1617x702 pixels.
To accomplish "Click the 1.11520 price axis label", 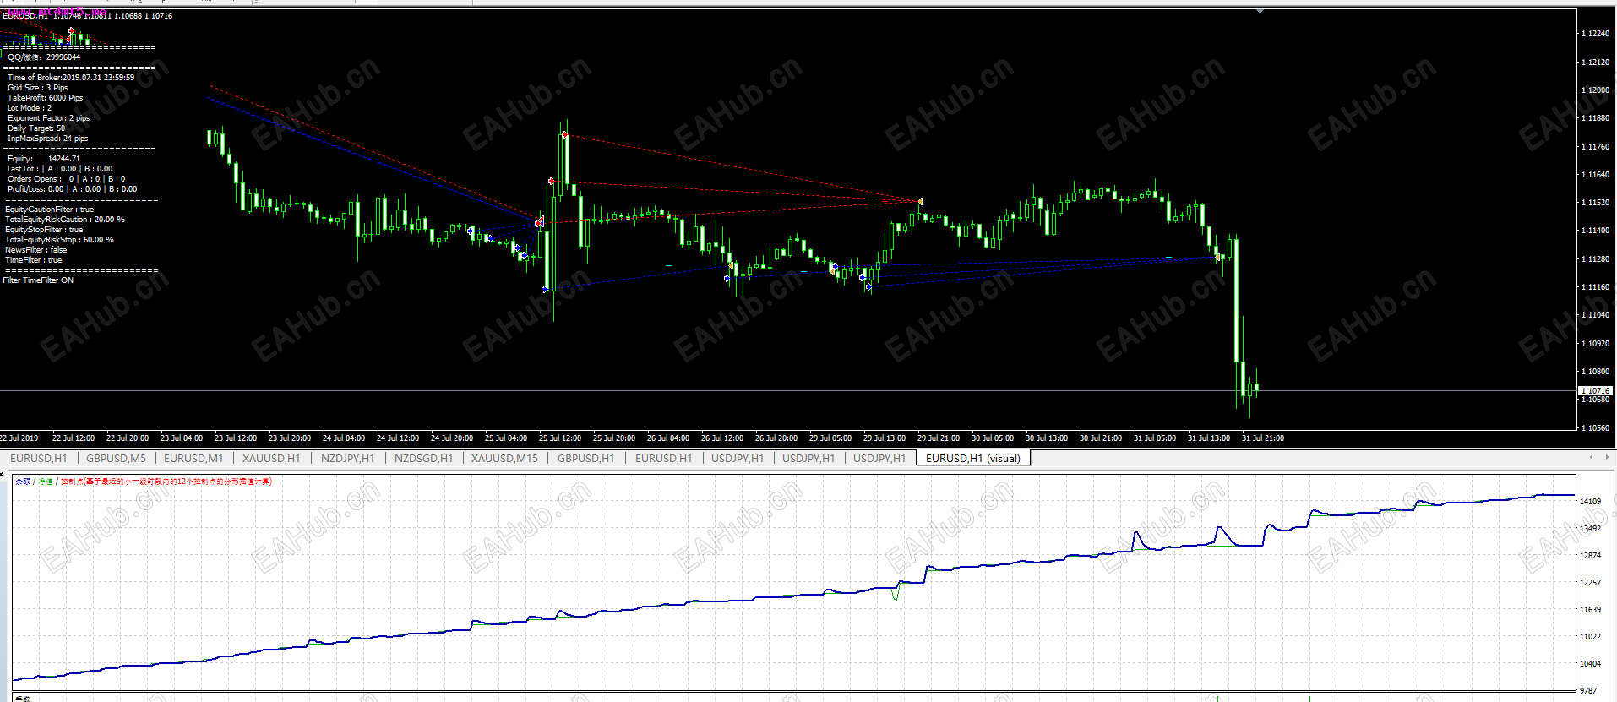I will pos(1595,203).
